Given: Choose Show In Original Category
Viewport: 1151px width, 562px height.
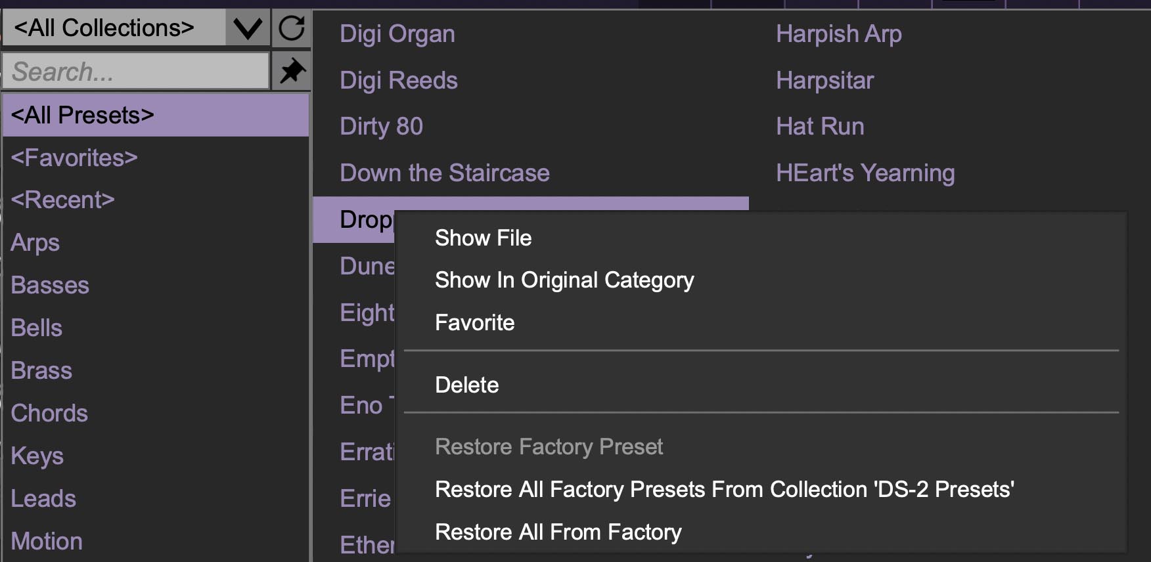Looking at the screenshot, I should (x=564, y=280).
